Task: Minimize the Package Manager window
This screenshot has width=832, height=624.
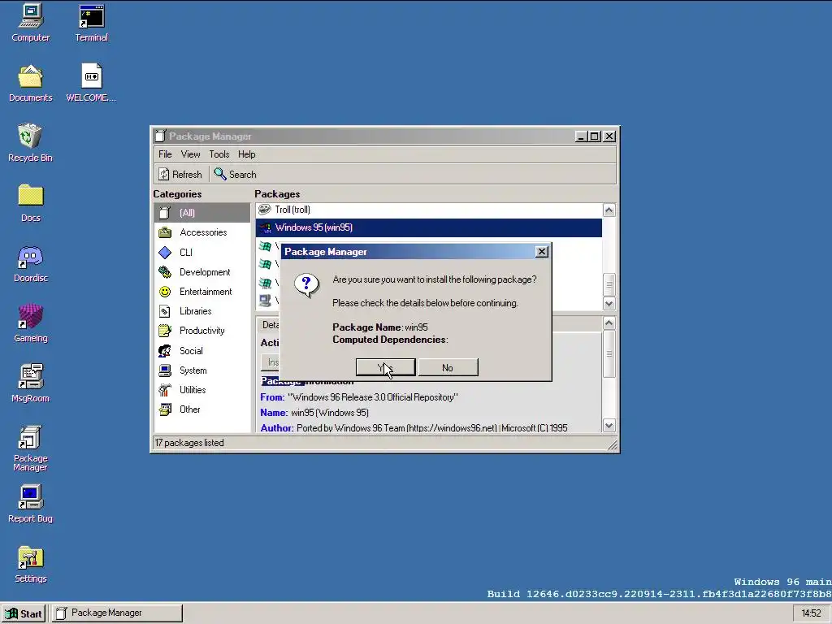Action: (x=582, y=136)
